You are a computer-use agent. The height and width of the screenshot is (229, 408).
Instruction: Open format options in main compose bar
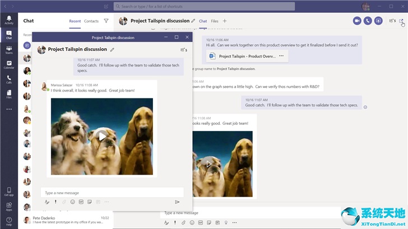[166, 222]
